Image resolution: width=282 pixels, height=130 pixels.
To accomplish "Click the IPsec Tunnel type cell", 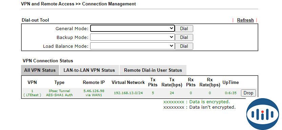I will click(x=59, y=91).
